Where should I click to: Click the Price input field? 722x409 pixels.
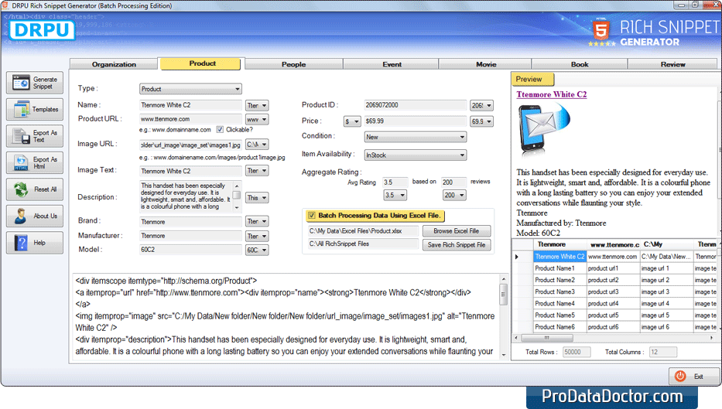pos(416,121)
